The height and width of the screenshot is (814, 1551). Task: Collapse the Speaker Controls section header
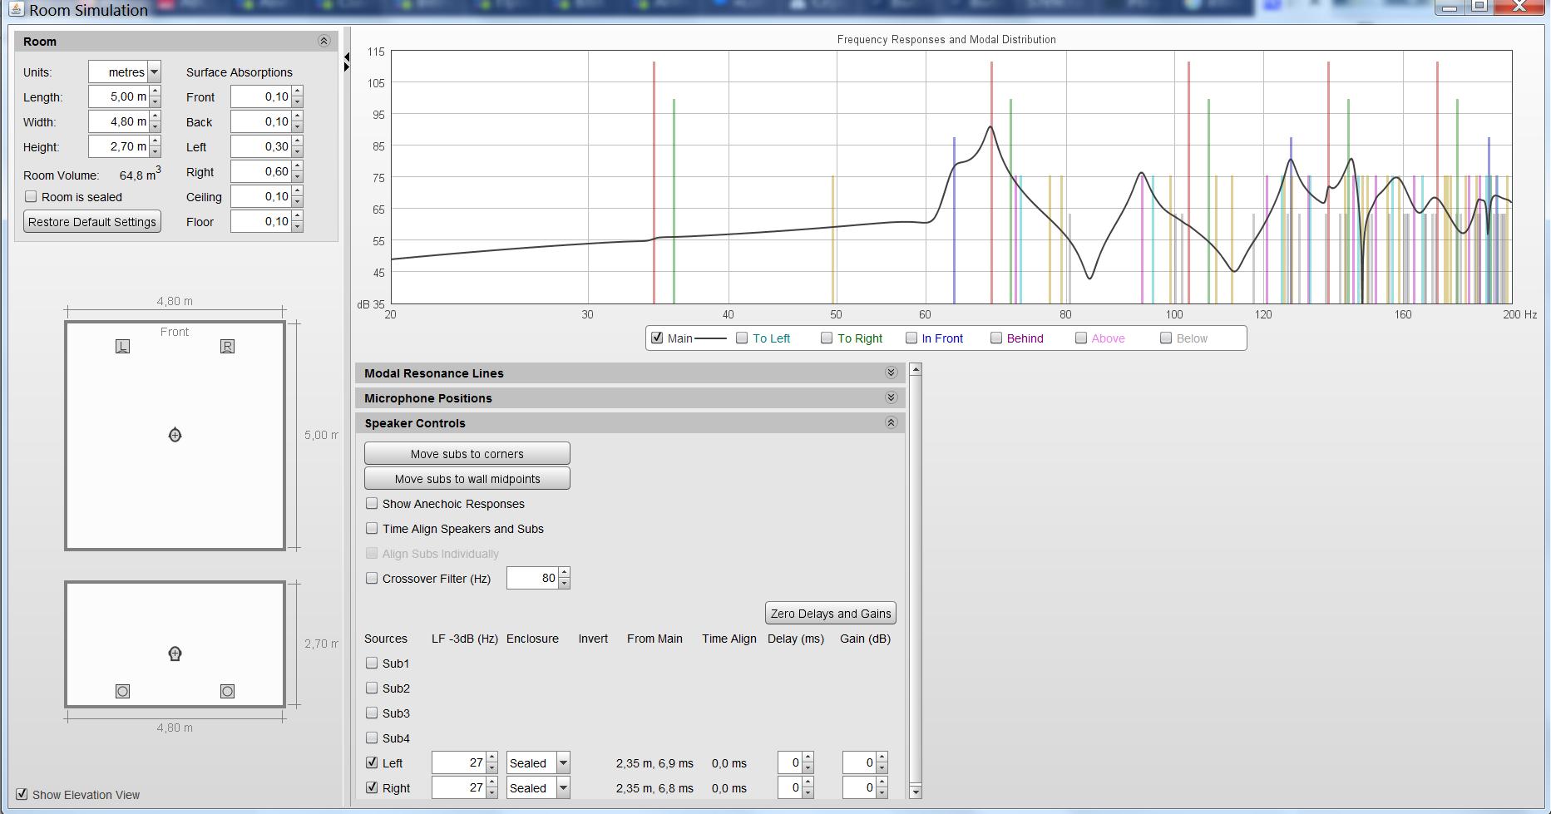891,423
